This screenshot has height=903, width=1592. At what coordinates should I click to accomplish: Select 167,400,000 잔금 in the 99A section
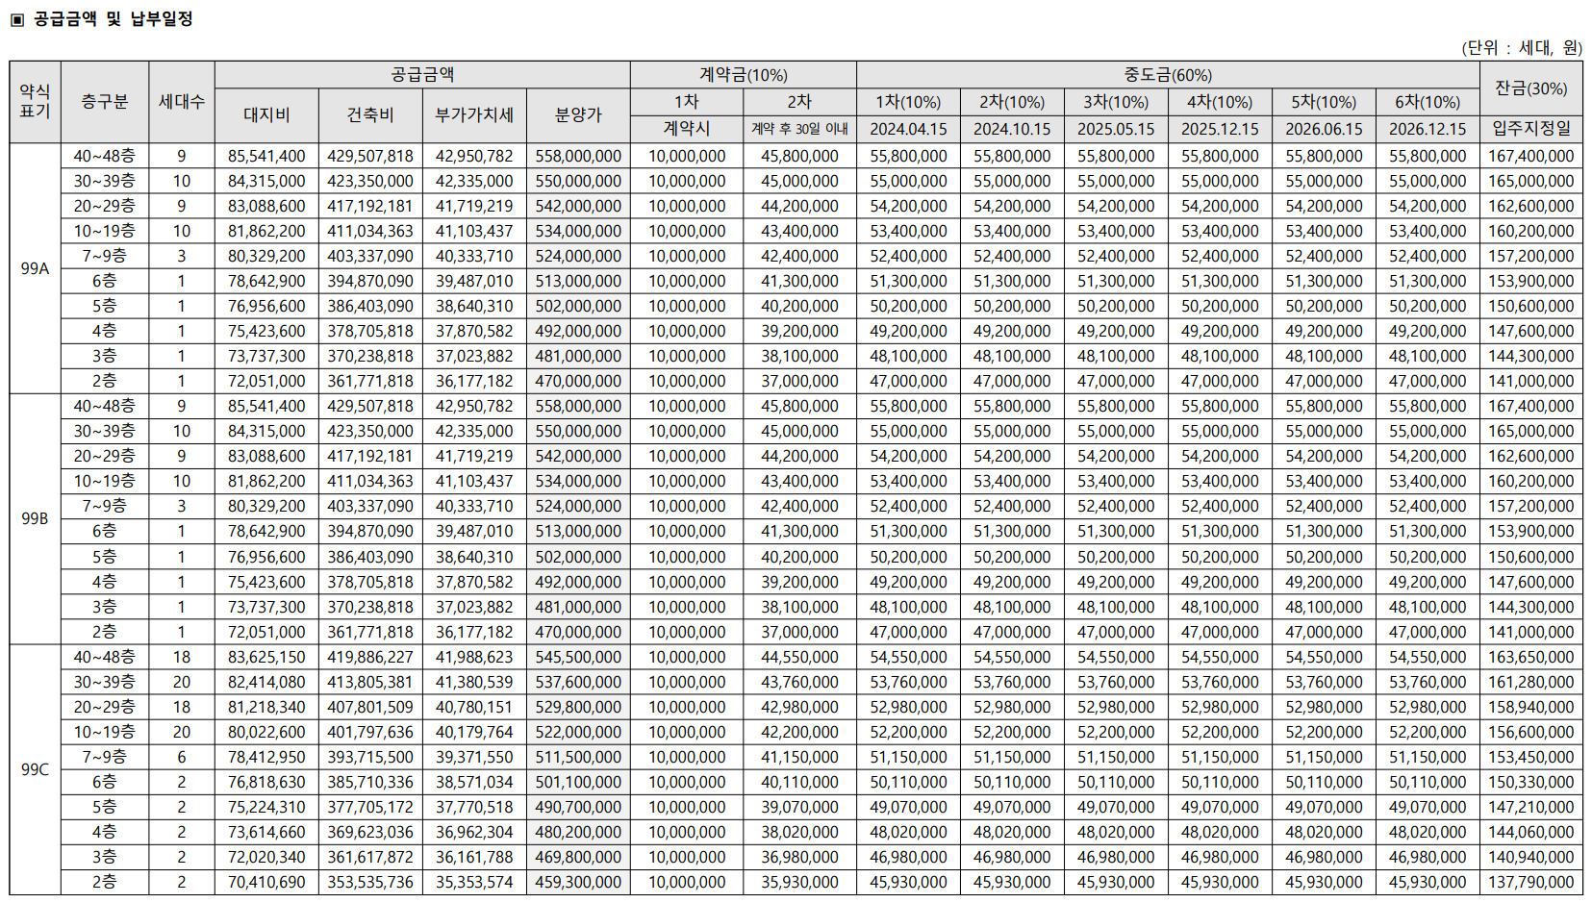[x=1531, y=156]
